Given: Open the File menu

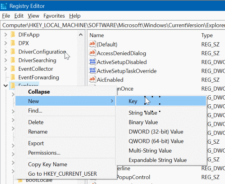Looking at the screenshot, I should (x=6, y=16).
